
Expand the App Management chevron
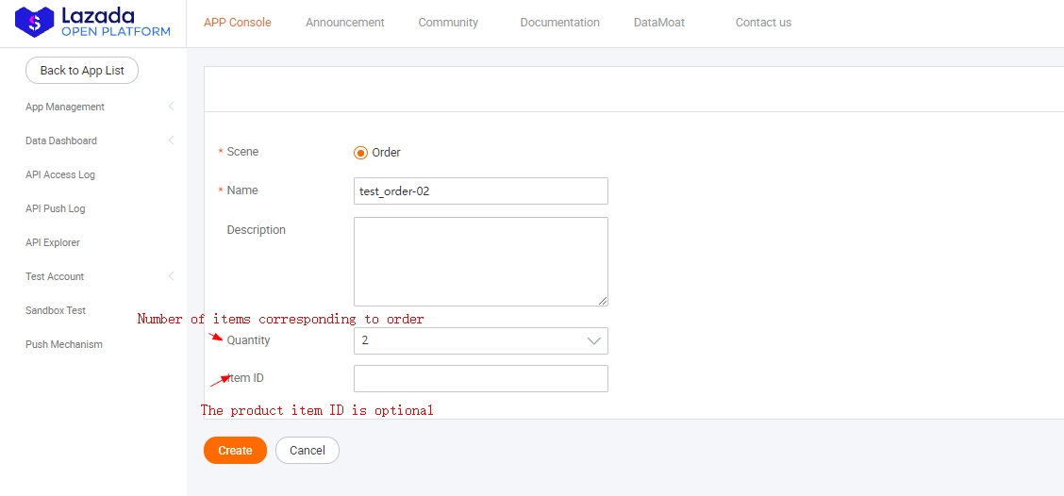pos(171,107)
